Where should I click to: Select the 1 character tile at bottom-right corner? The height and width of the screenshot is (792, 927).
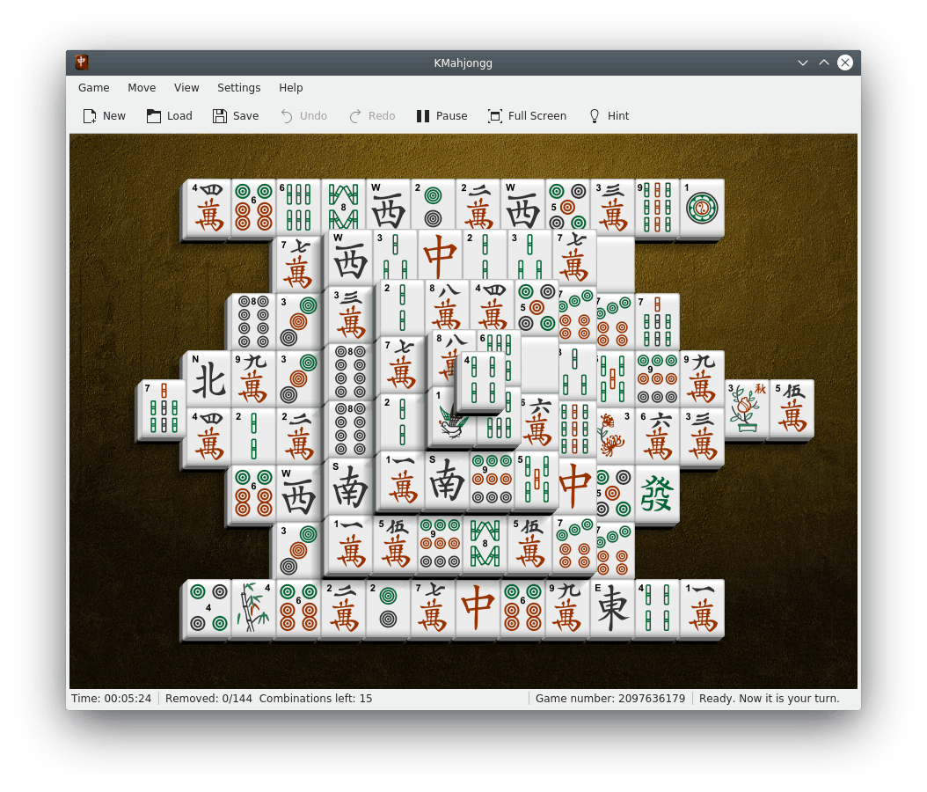coord(702,607)
